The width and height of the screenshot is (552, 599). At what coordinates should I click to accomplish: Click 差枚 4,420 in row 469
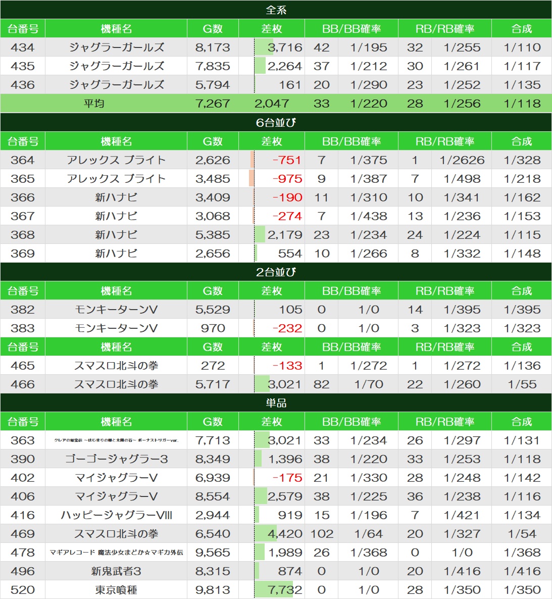(x=285, y=534)
